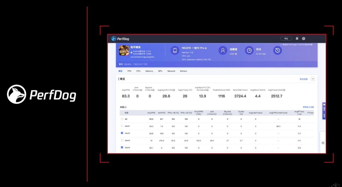Click the help icon in BigJank column header
342x187 pixels.
231,114
